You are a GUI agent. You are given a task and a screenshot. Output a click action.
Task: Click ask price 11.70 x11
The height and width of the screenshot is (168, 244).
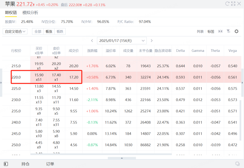click(56, 100)
